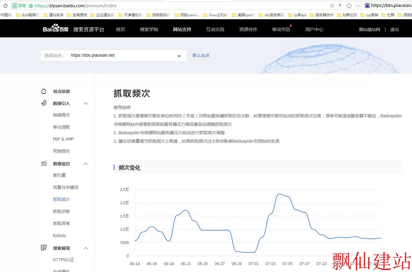
Task: Open 索引量 in the sidebar
Action: pyautogui.click(x=59, y=175)
